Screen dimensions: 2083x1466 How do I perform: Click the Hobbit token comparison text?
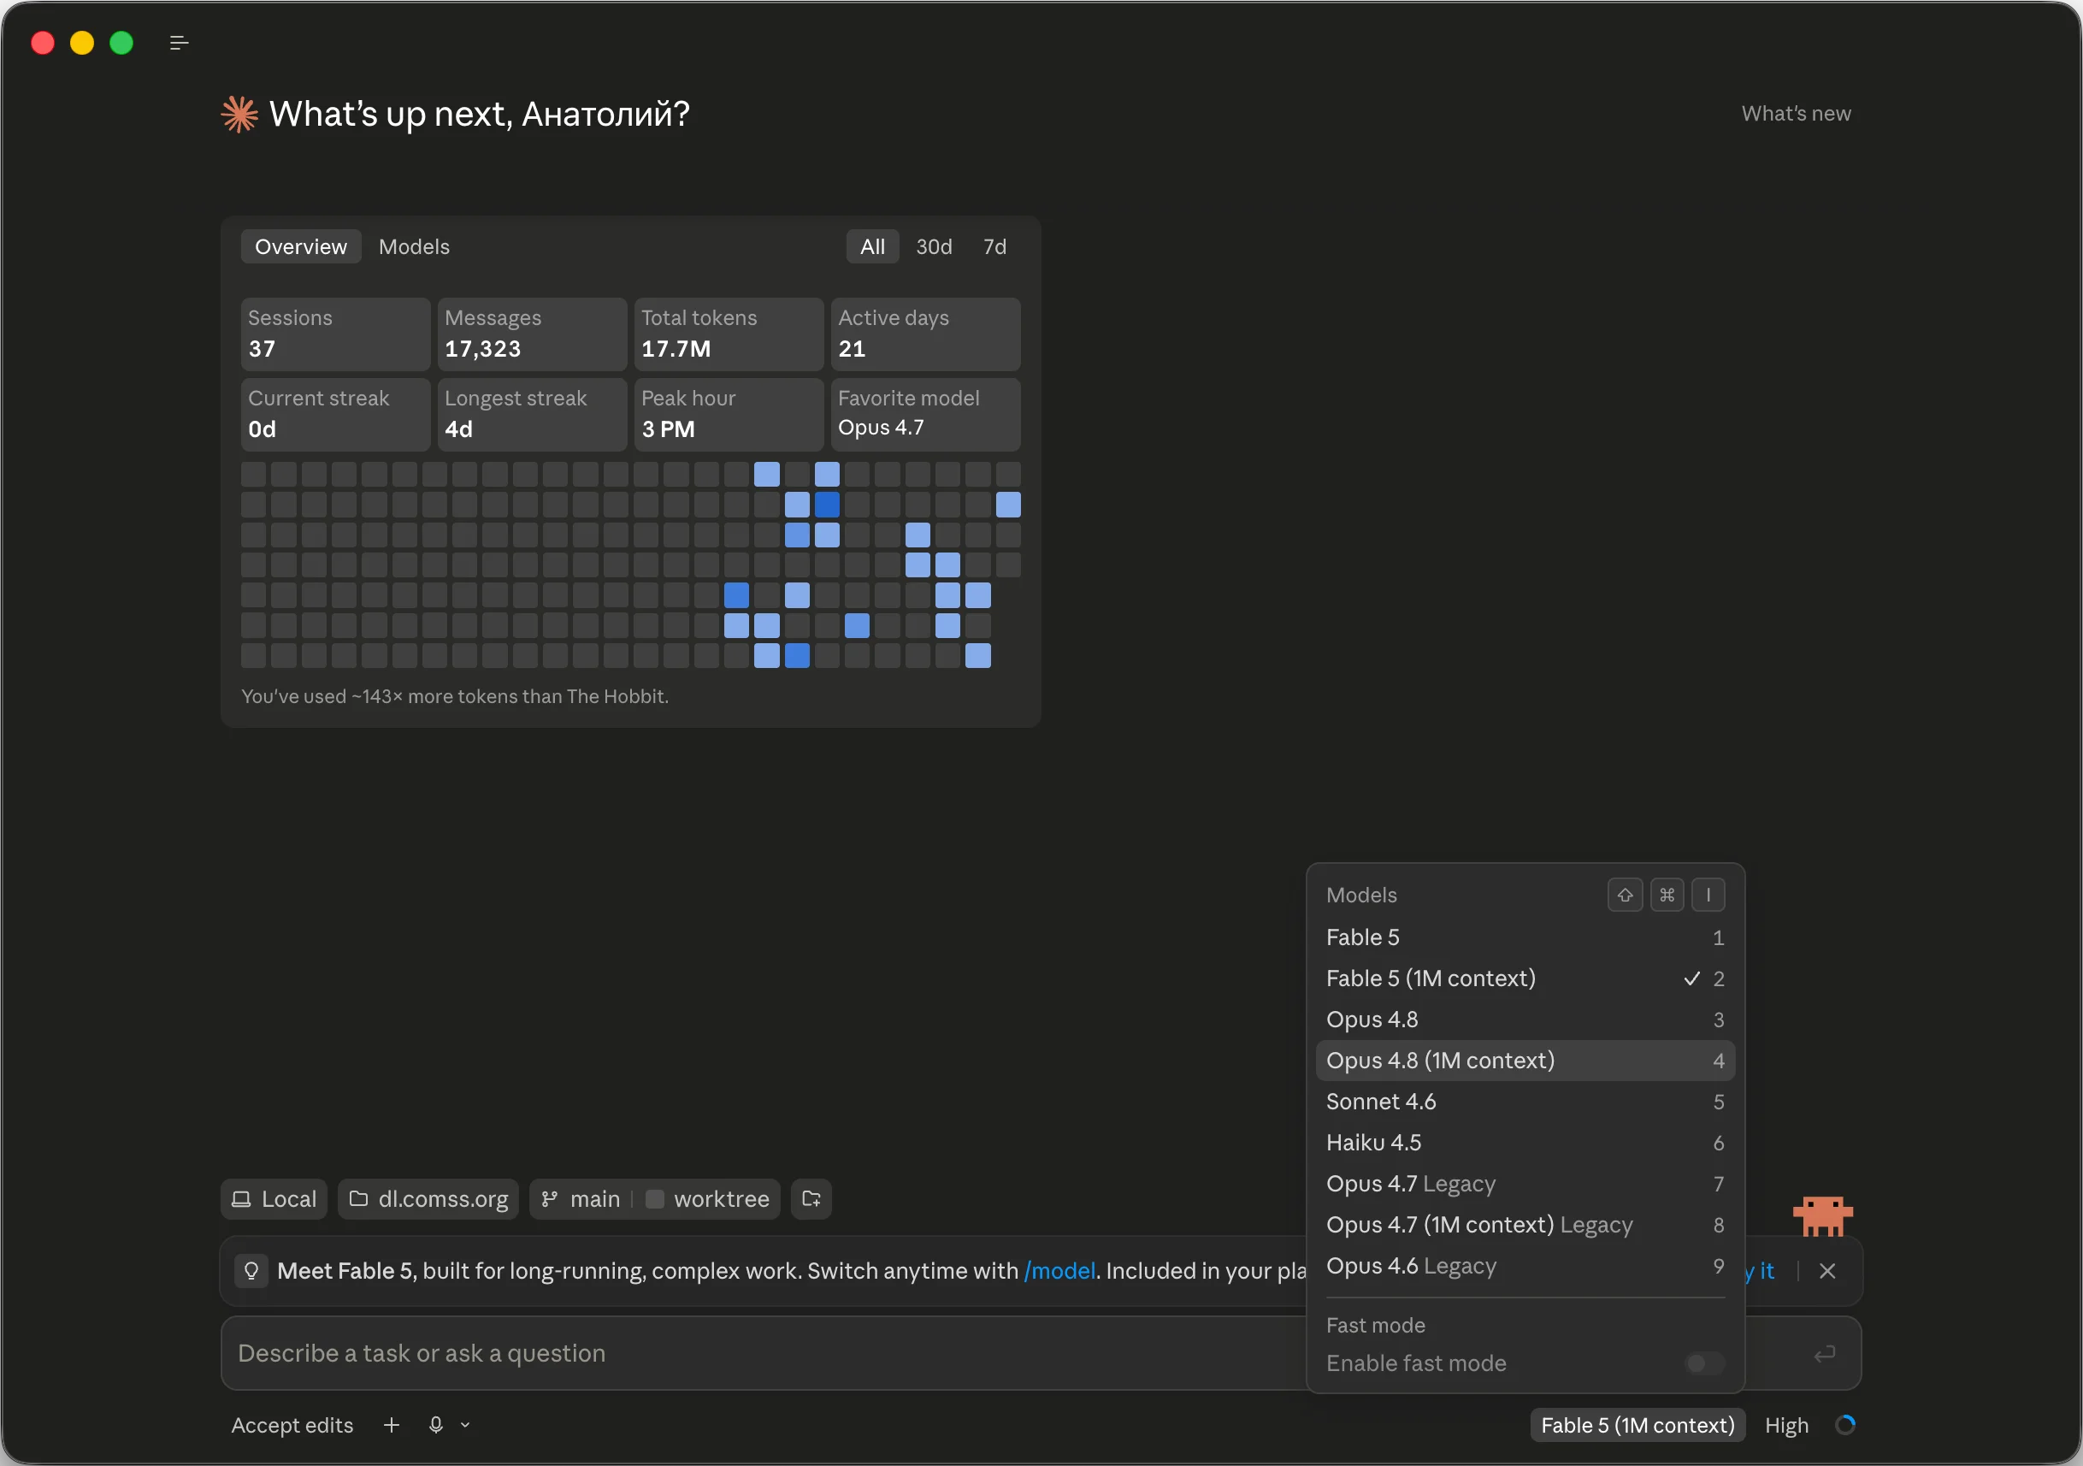(x=455, y=696)
